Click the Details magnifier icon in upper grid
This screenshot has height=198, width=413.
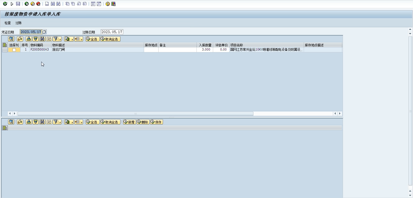[x=11, y=39]
